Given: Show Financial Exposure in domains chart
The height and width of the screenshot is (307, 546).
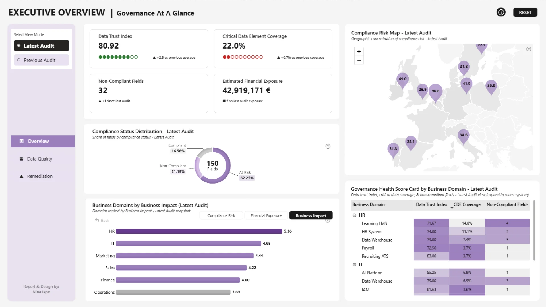Looking at the screenshot, I should 266,216.
